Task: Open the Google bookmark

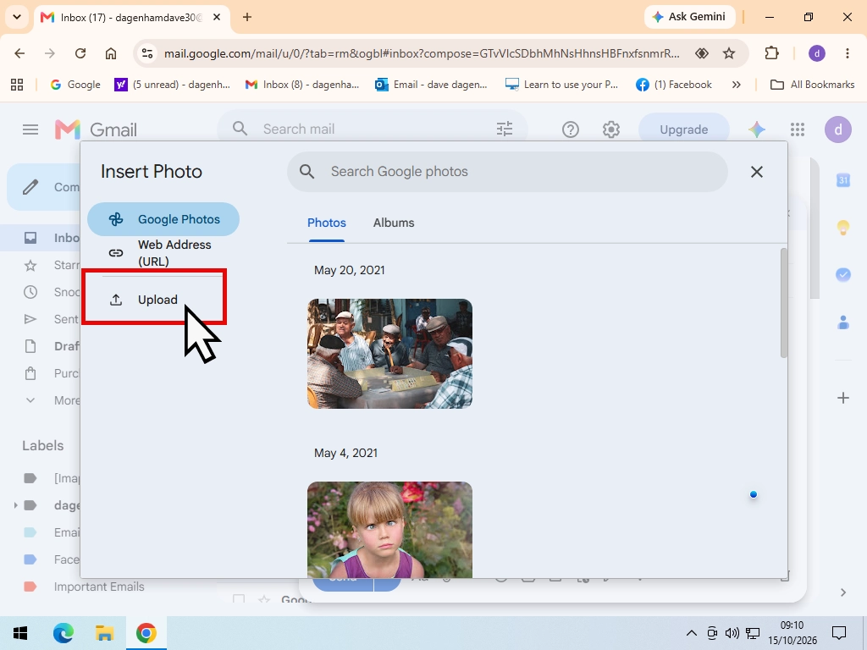Action: (75, 85)
